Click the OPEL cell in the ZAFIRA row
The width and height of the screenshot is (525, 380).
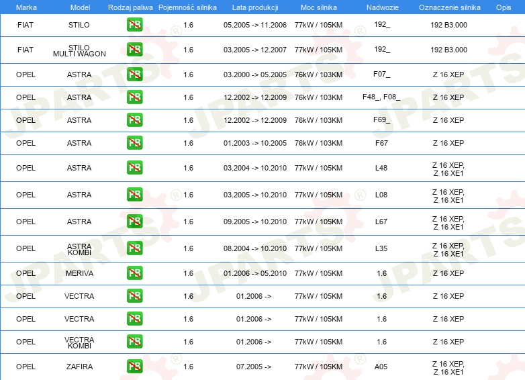26,367
